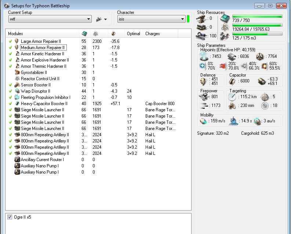The width and height of the screenshot is (291, 234).
Task: Open the Character dropdown showing isis
Action: (151, 19)
